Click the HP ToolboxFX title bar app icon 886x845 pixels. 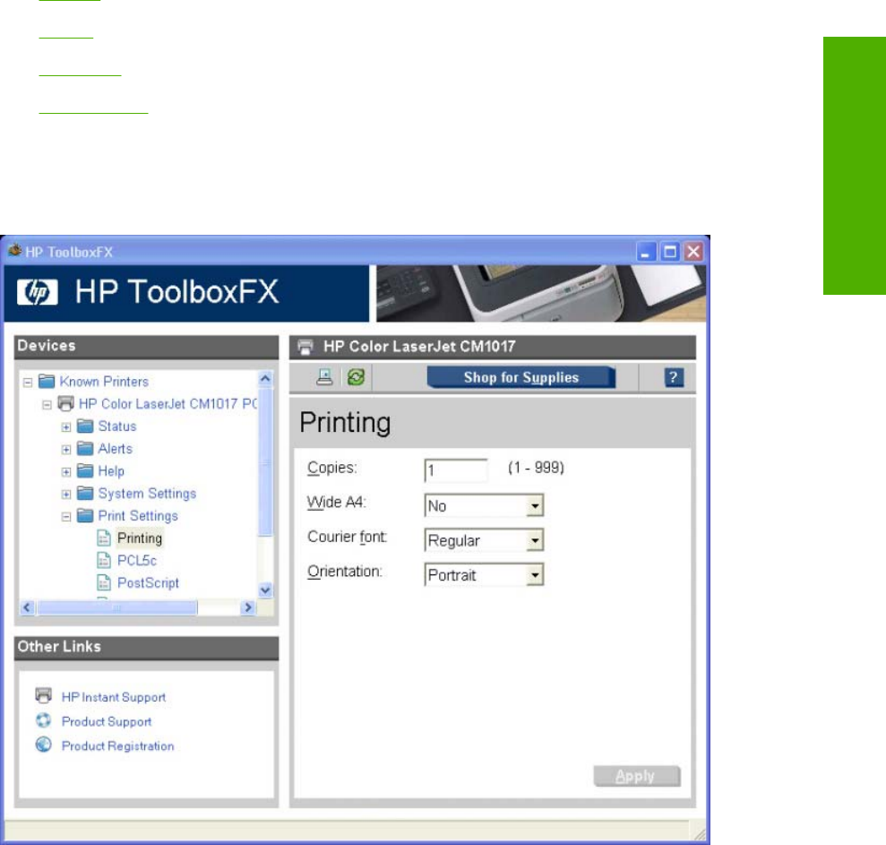(x=14, y=250)
